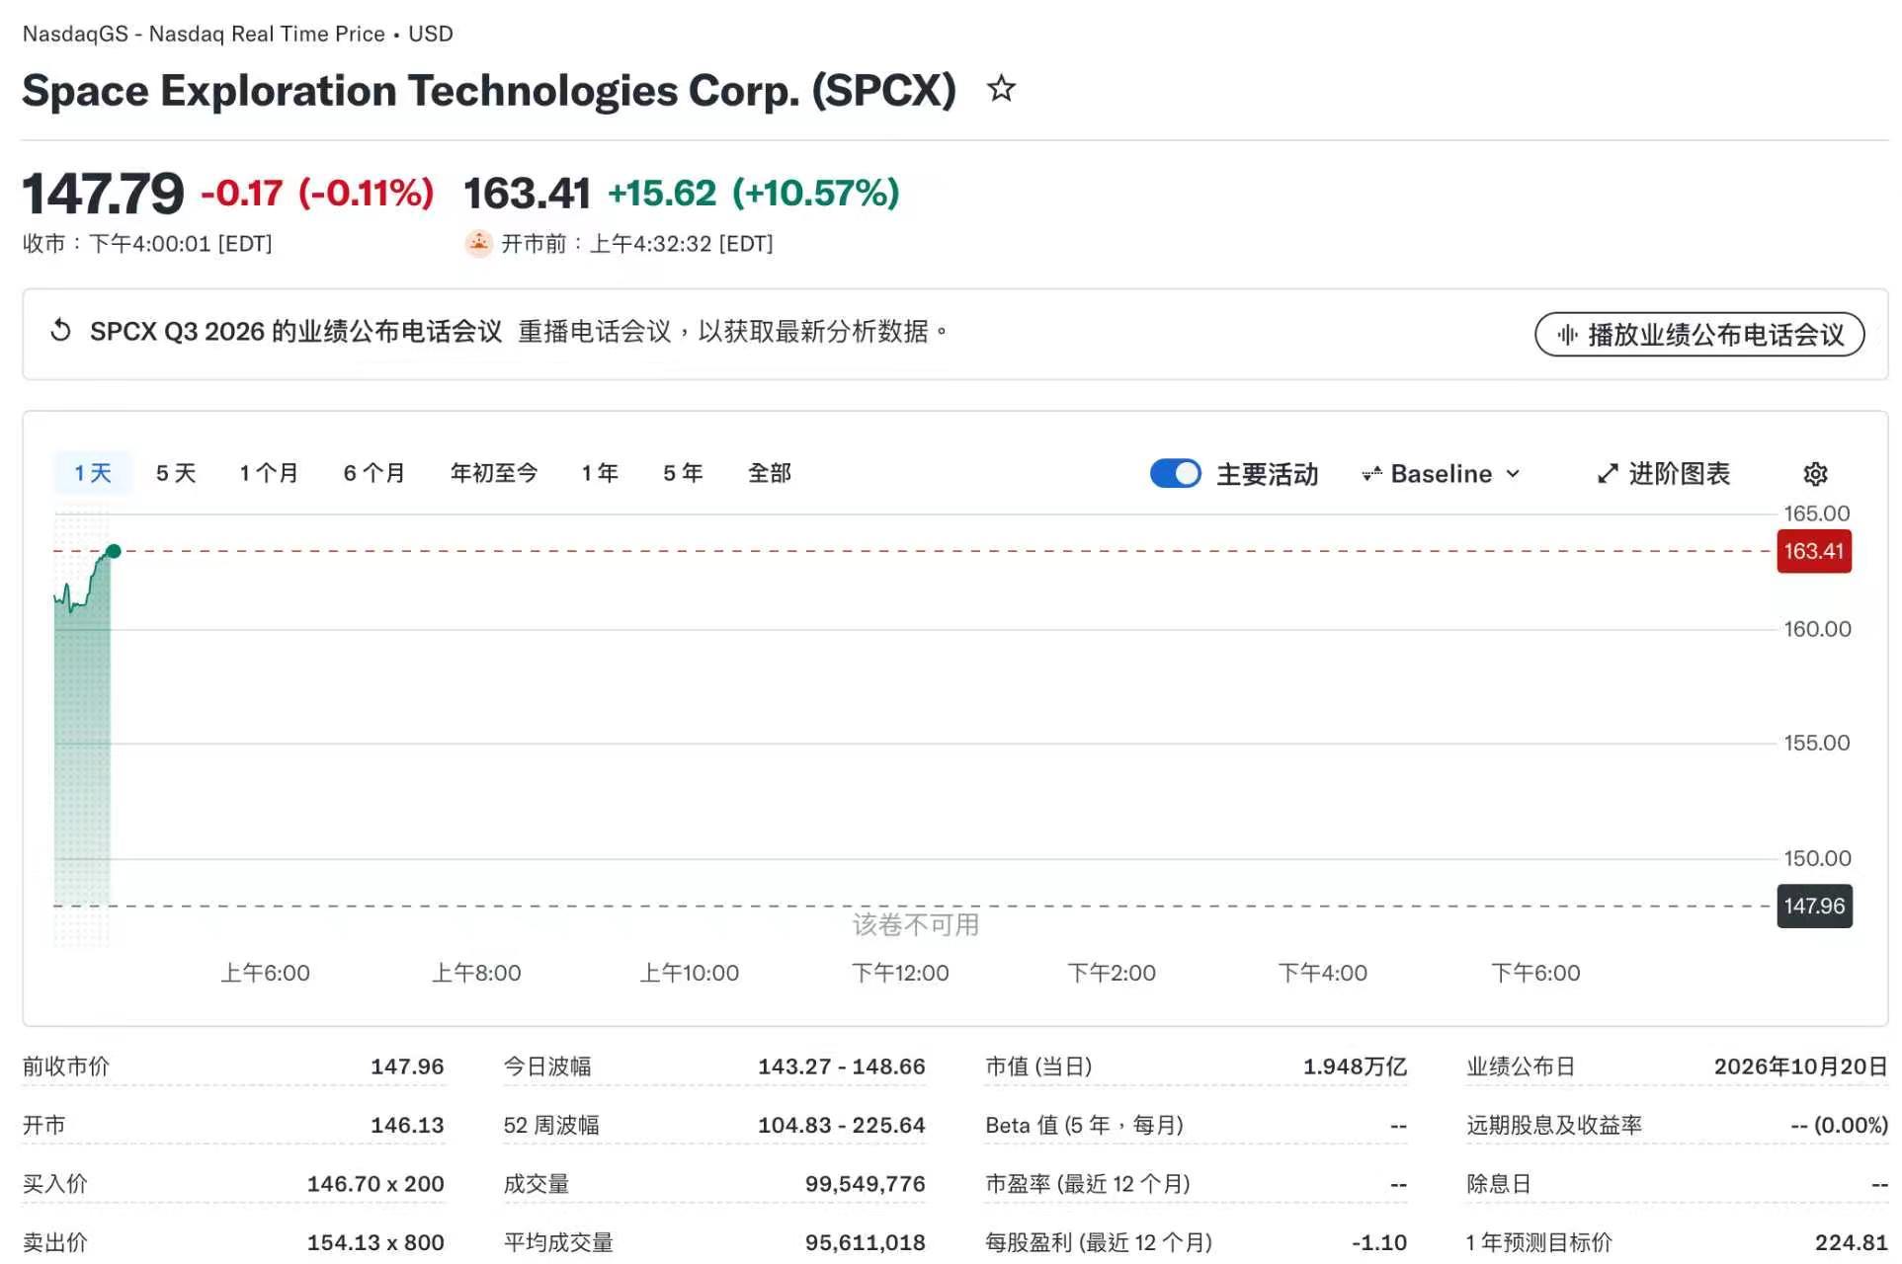
Task: Click EPS value -1.10
Action: click(1379, 1242)
